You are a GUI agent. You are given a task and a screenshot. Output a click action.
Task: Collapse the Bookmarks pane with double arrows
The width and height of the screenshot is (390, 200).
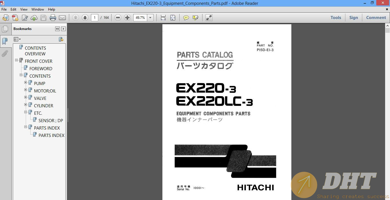(57, 29)
